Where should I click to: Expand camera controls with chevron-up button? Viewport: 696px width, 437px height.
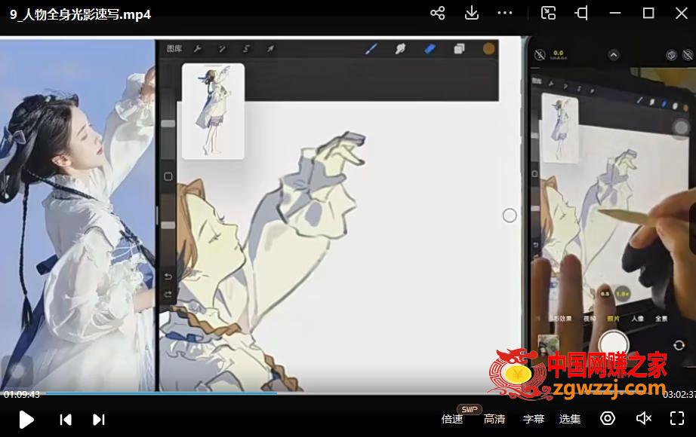pos(614,55)
